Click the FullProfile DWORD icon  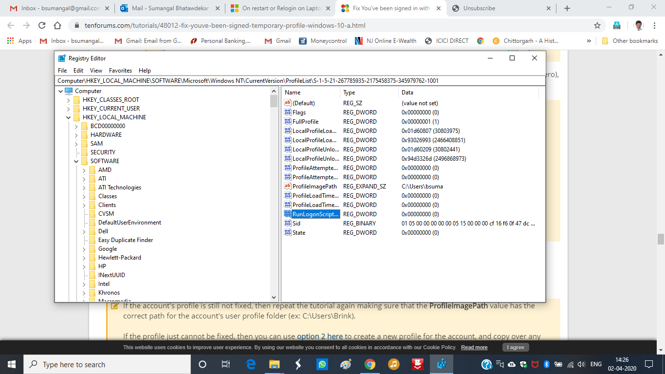[288, 122]
